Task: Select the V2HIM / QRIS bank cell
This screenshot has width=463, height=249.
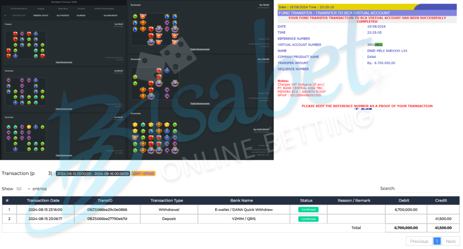Action: coord(244,219)
